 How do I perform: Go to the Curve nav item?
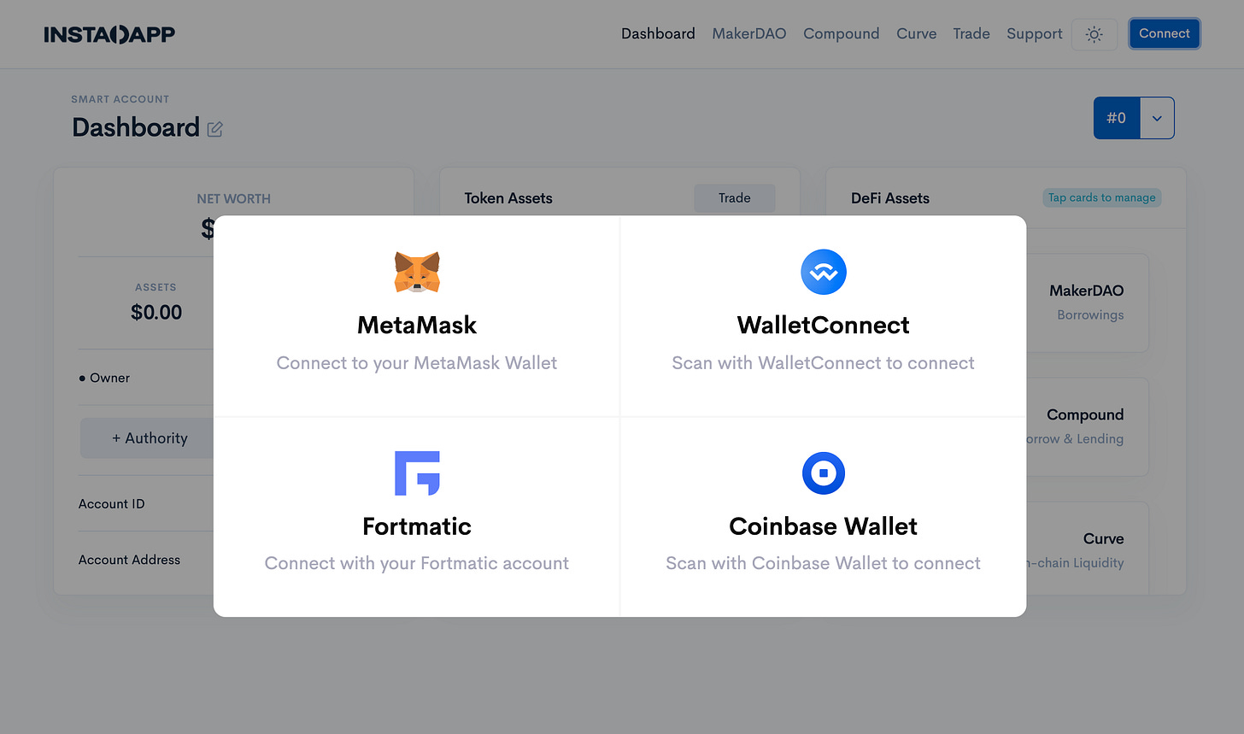[916, 33]
